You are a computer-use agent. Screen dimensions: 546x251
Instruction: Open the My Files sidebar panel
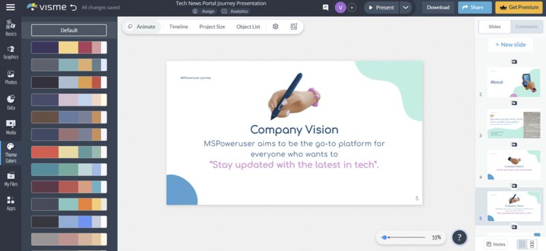click(11, 179)
